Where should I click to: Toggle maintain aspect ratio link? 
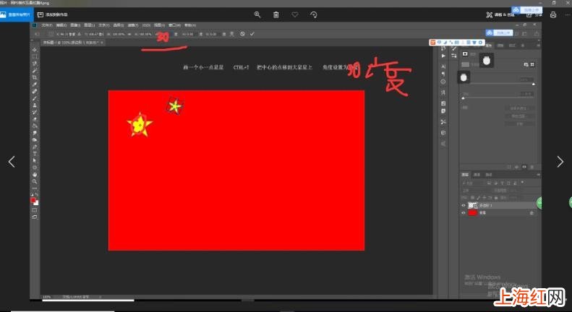point(129,34)
